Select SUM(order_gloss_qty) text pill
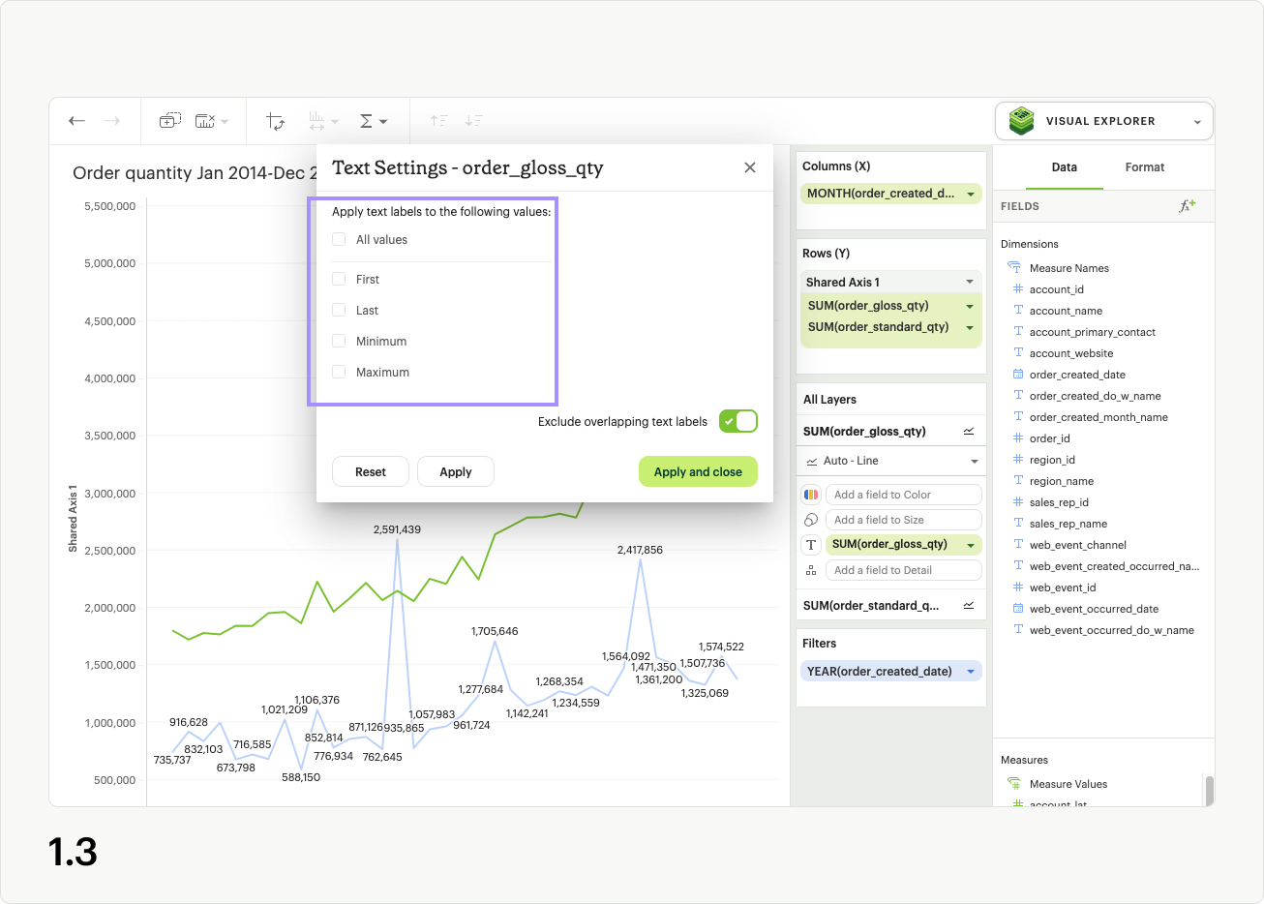Image resolution: width=1264 pixels, height=904 pixels. point(904,545)
